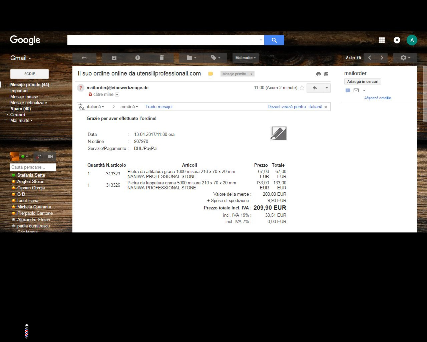Click the Google logo

(25, 40)
